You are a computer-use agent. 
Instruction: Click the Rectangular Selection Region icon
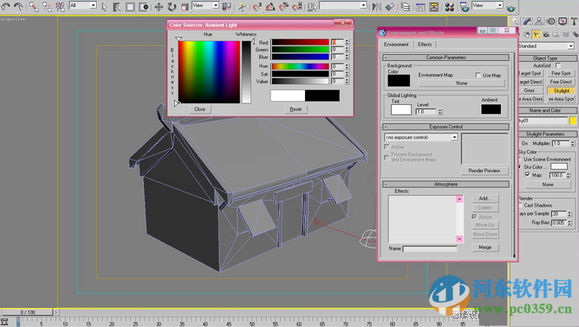tap(129, 7)
